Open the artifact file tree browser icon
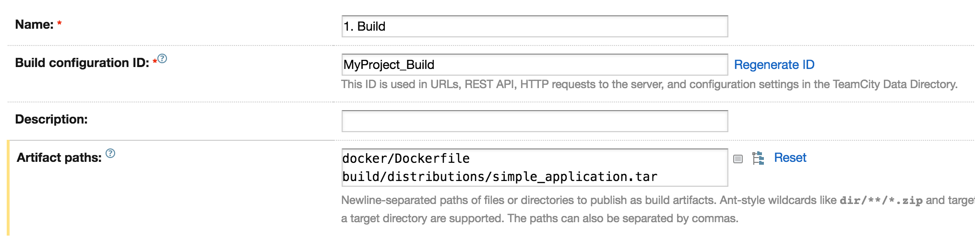This screenshot has height=249, width=975. tap(758, 158)
